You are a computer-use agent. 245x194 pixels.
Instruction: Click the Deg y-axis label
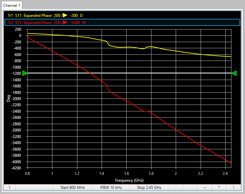pos(9,98)
